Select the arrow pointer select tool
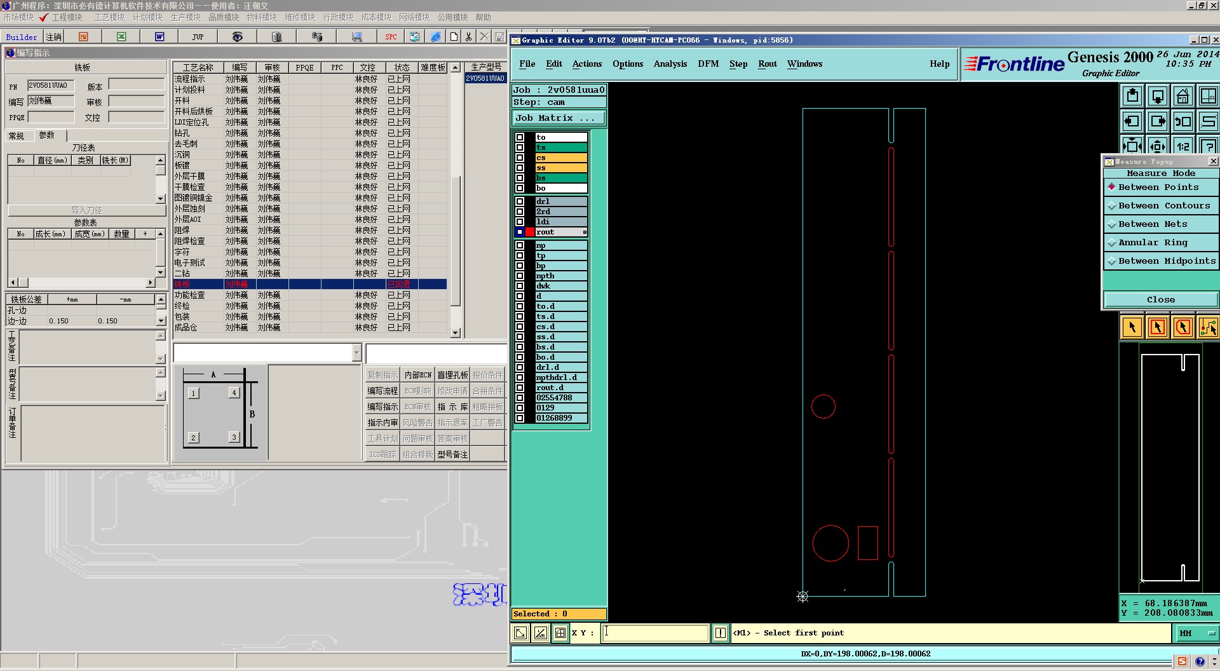This screenshot has width=1220, height=671. (x=1132, y=327)
